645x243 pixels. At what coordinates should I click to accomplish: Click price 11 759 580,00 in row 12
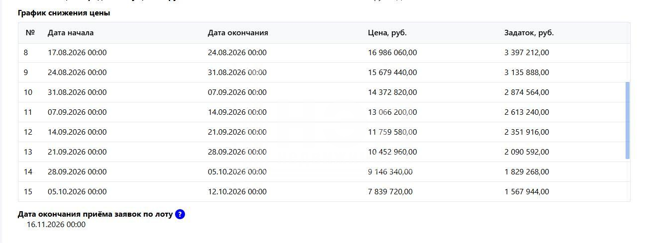coord(392,132)
